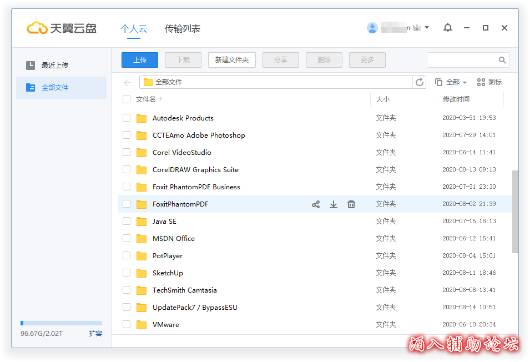Click the Java SE folder icon
This screenshot has width=530, height=362.
pyautogui.click(x=142, y=222)
